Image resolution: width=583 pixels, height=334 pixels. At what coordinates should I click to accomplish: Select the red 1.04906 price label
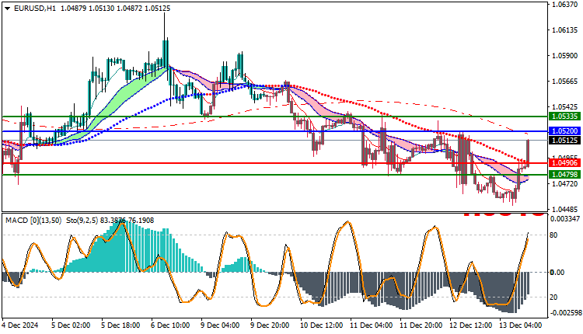pyautogui.click(x=564, y=163)
